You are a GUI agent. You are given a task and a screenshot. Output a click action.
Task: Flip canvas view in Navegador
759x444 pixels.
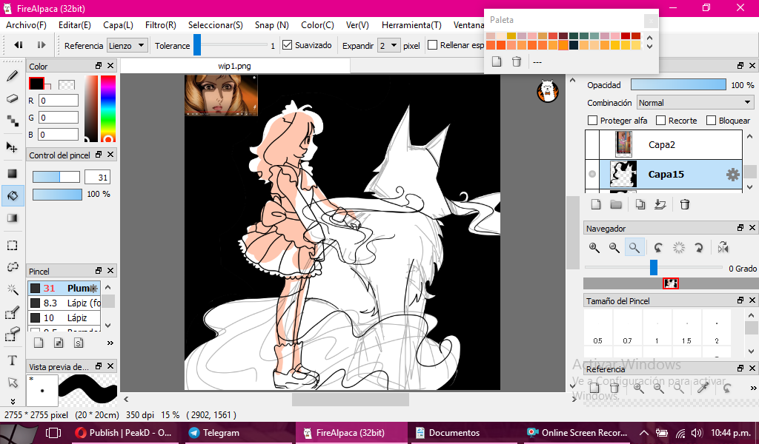click(723, 248)
